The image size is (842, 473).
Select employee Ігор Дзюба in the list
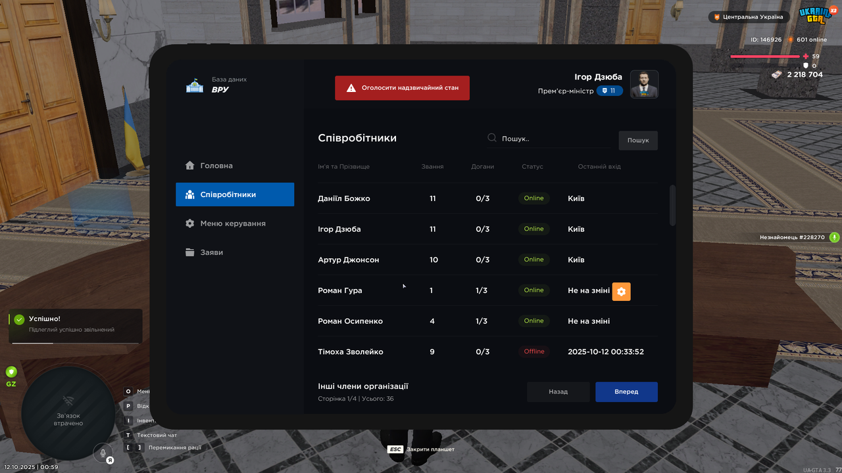[487, 229]
